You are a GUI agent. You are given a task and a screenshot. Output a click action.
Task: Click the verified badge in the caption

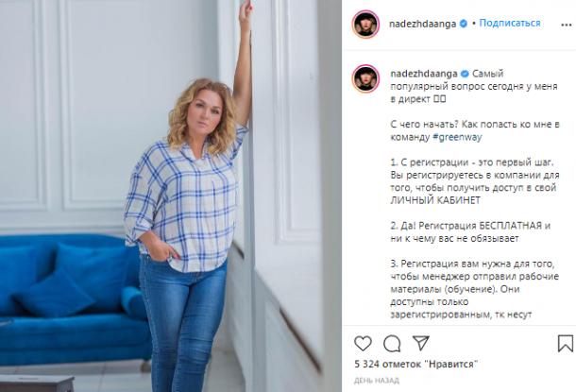465,74
